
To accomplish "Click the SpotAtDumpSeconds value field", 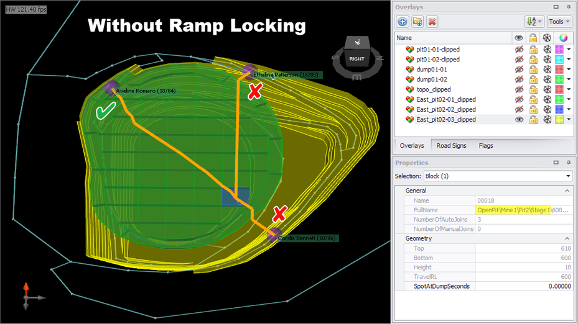I will pyautogui.click(x=523, y=286).
